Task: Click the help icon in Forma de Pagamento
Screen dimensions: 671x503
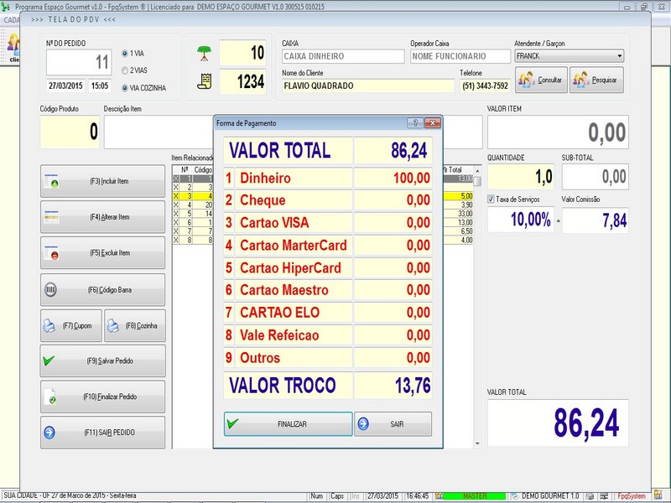Action: click(415, 123)
